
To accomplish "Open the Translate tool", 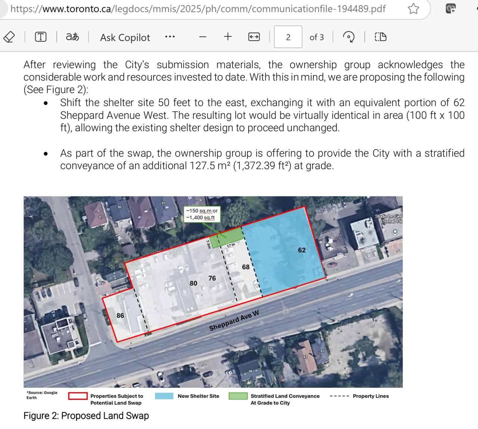I will tap(72, 37).
